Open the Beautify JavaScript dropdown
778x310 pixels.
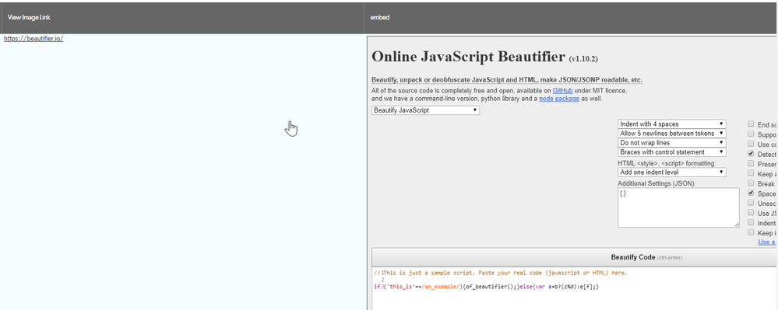click(x=426, y=110)
